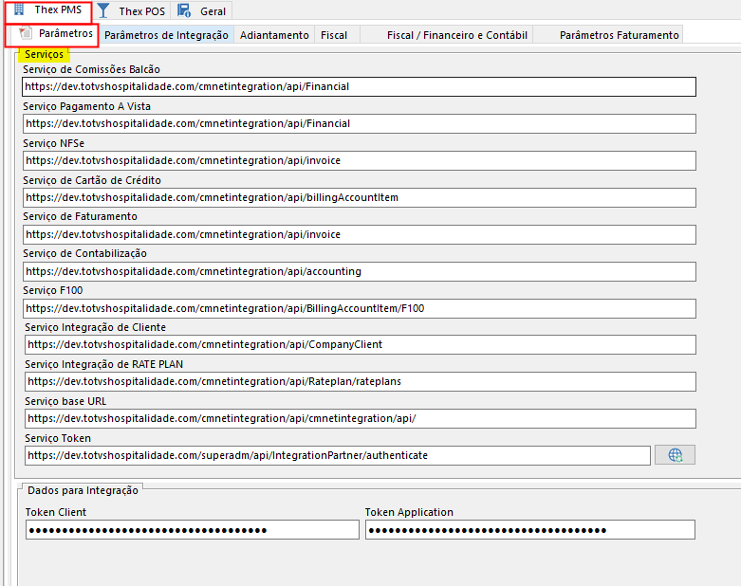Click the Parâmetros document icon
Viewport: 741px width, 586px height.
(x=25, y=33)
